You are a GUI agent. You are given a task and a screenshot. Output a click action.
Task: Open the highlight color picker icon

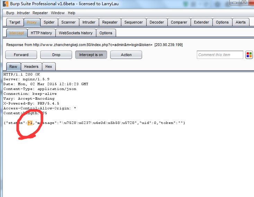click(249, 55)
